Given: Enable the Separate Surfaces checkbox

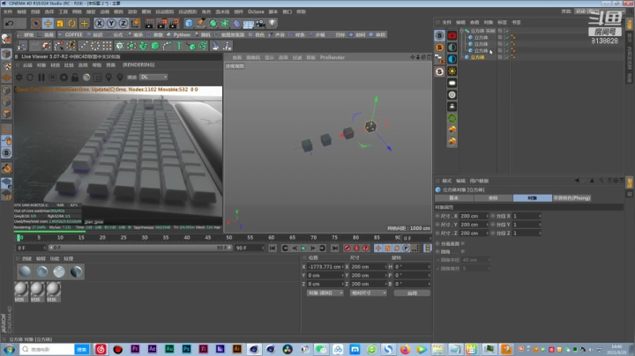Looking at the screenshot, I should [462, 243].
